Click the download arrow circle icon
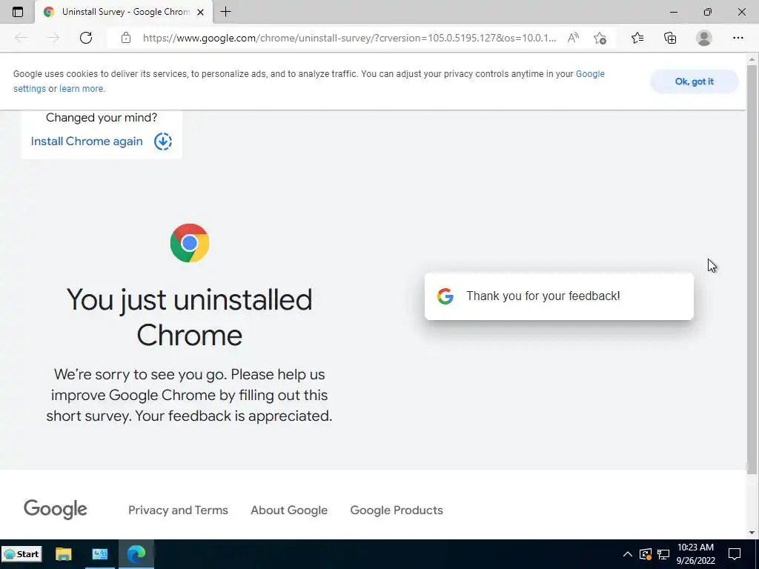 (x=163, y=142)
